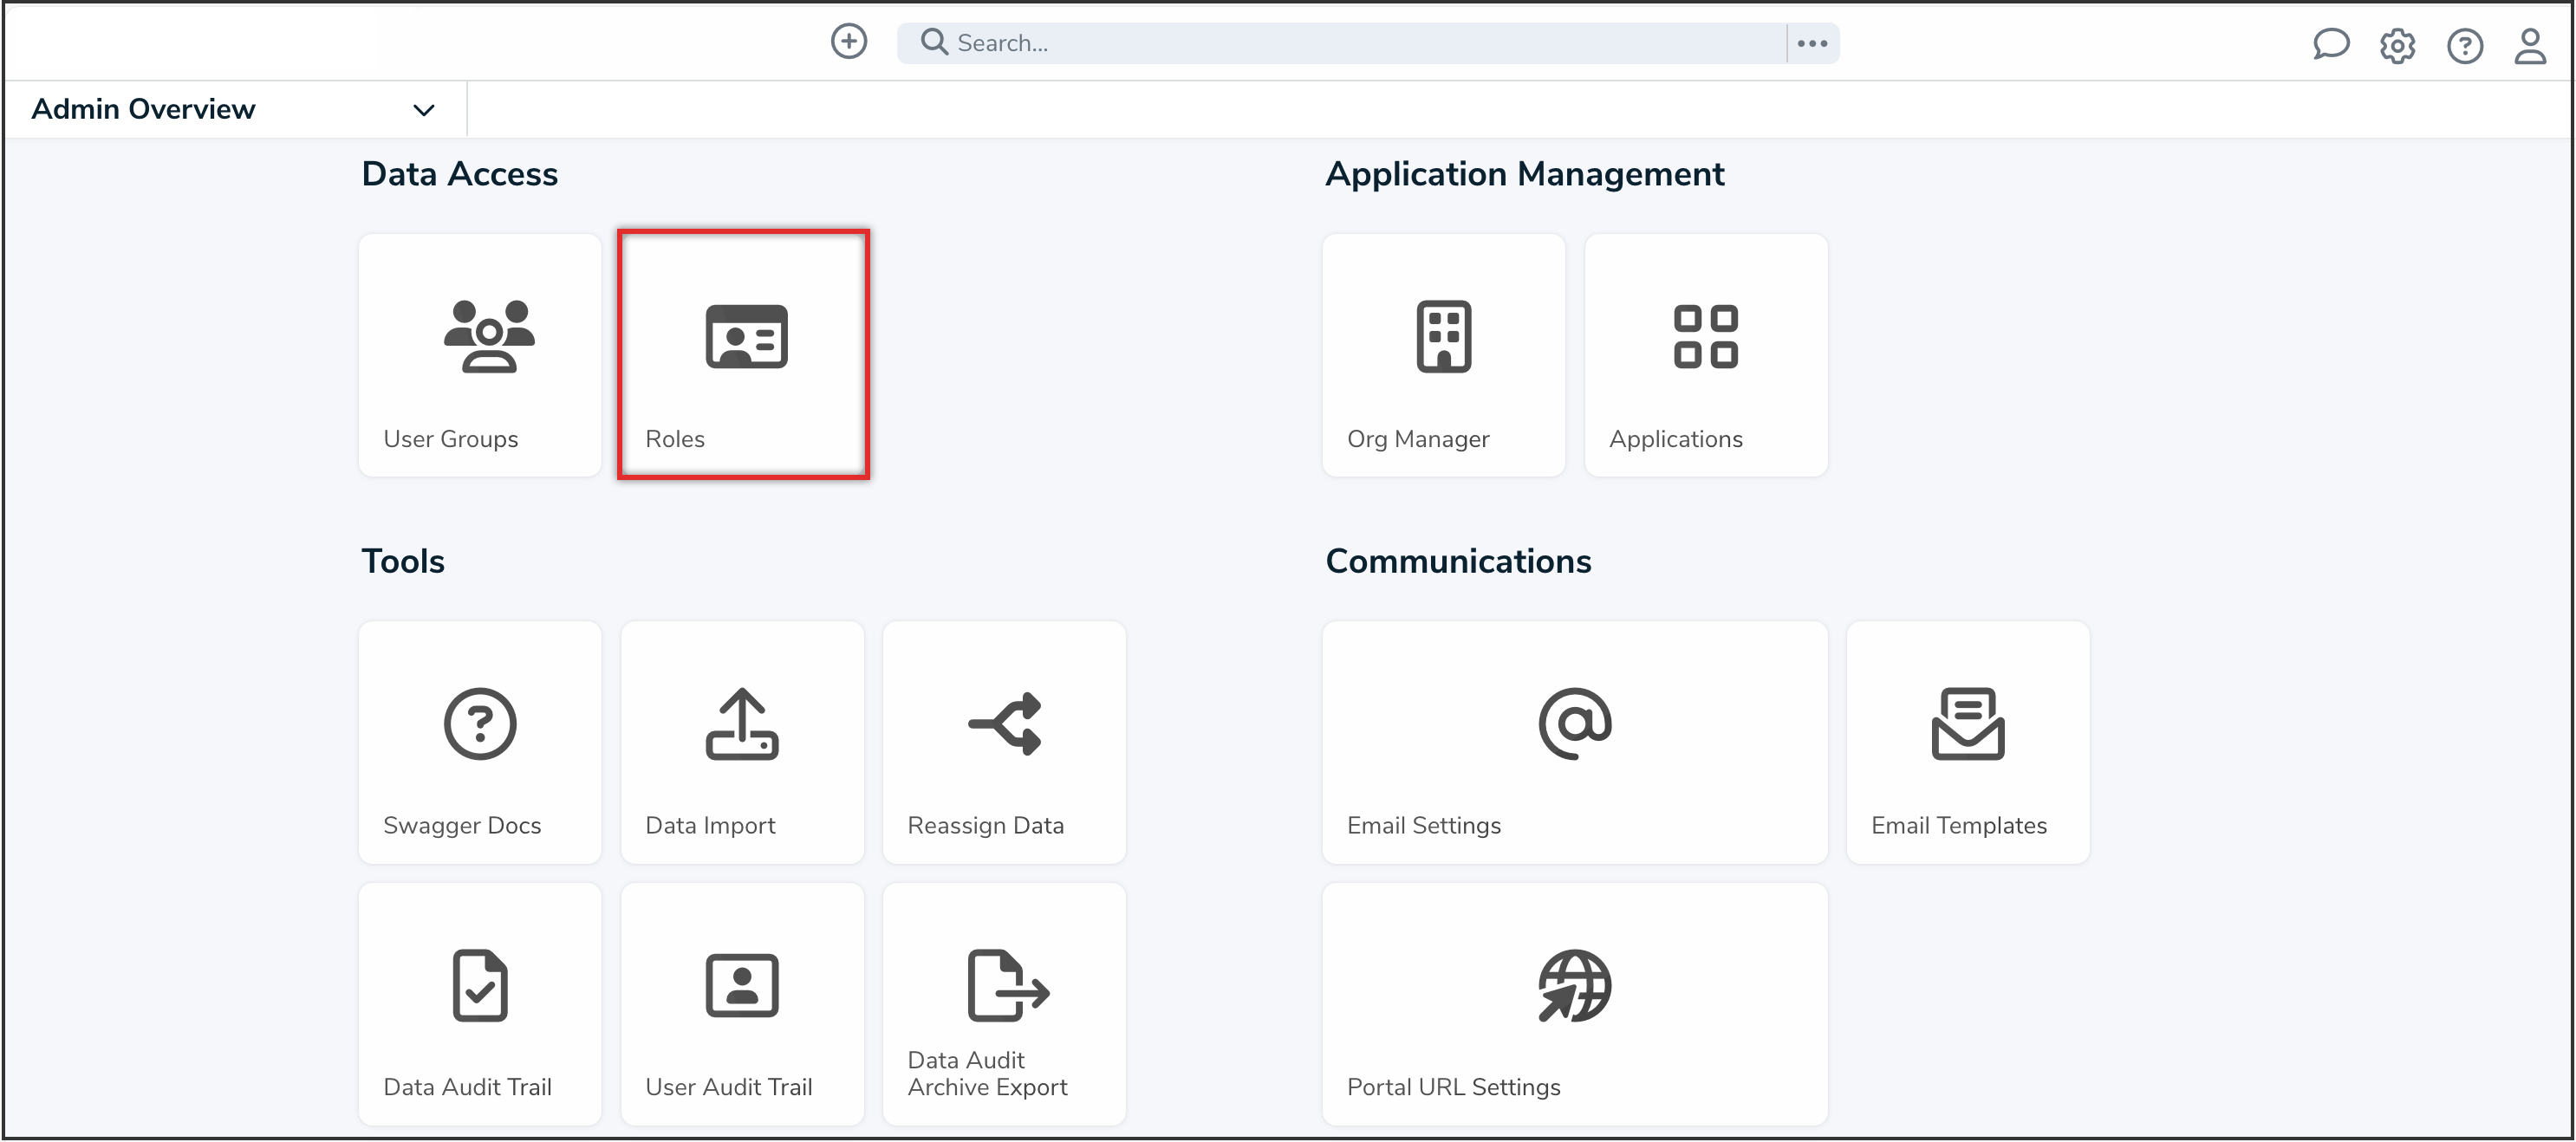Open Email Settings
Screen dimensions: 2576x1142
point(1574,742)
